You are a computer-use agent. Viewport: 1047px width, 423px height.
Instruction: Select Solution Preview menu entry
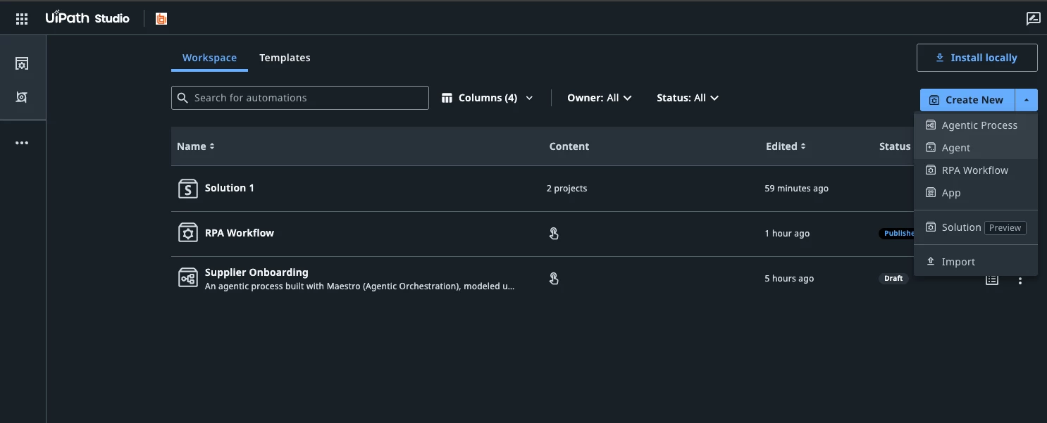(x=975, y=227)
